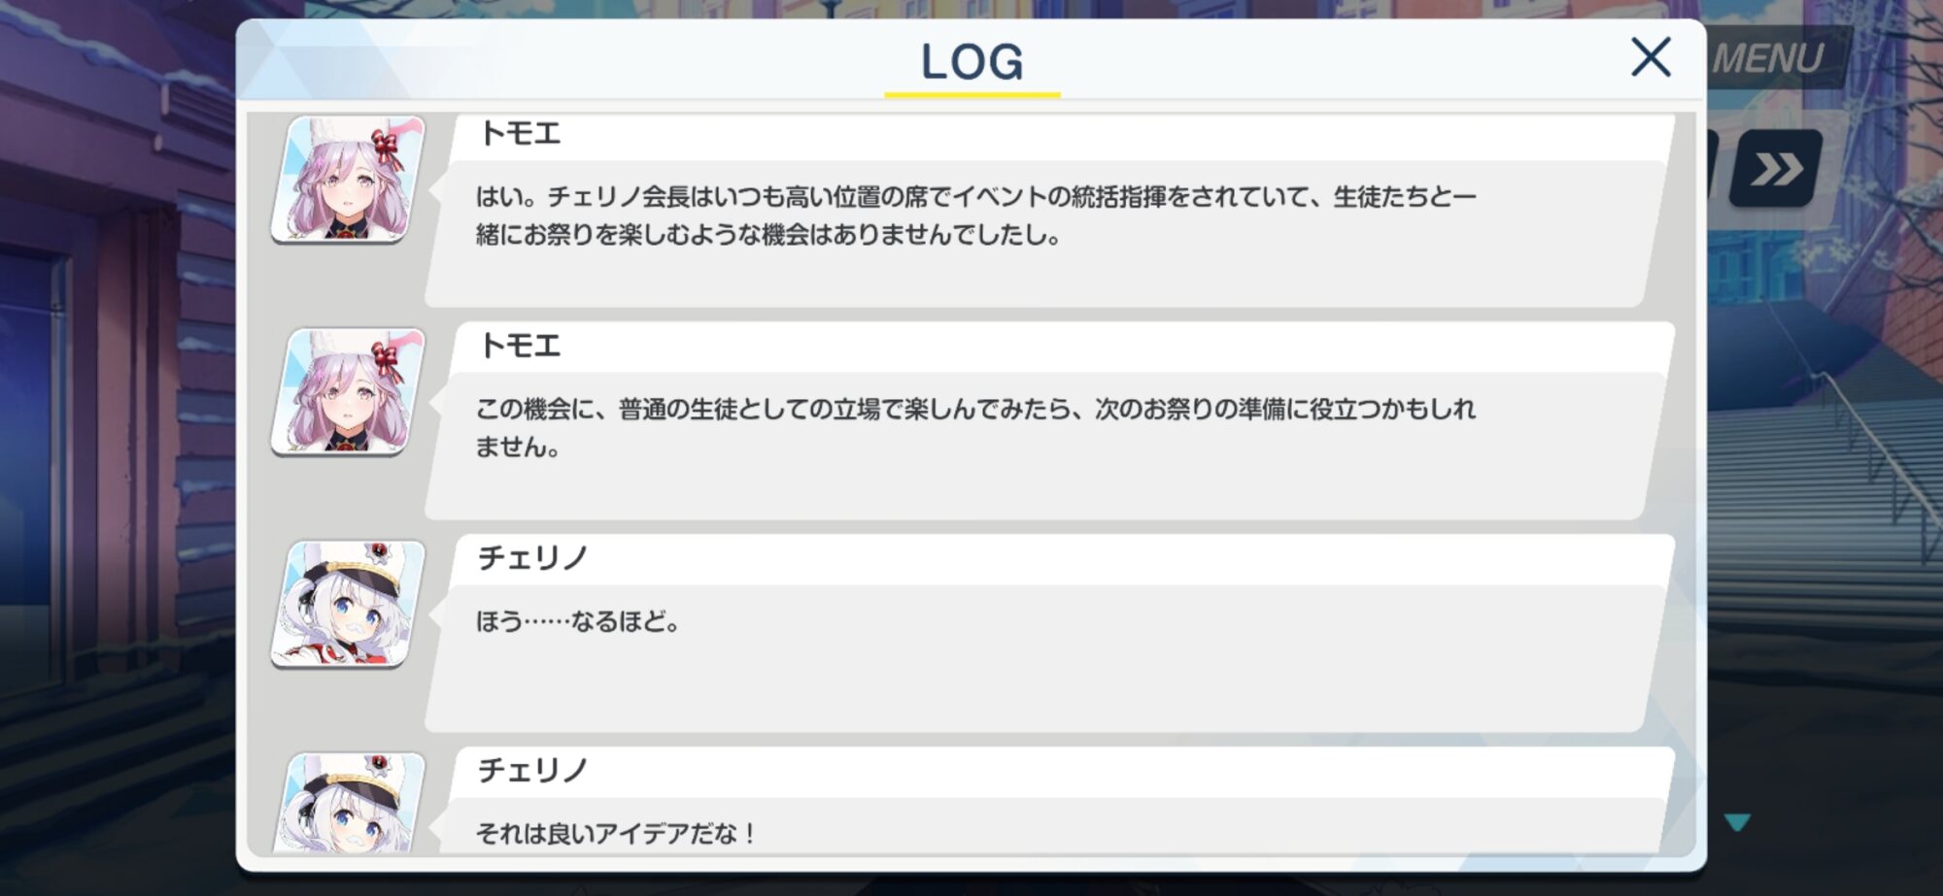Click second トモエ name header
This screenshot has width=1943, height=896.
[520, 346]
